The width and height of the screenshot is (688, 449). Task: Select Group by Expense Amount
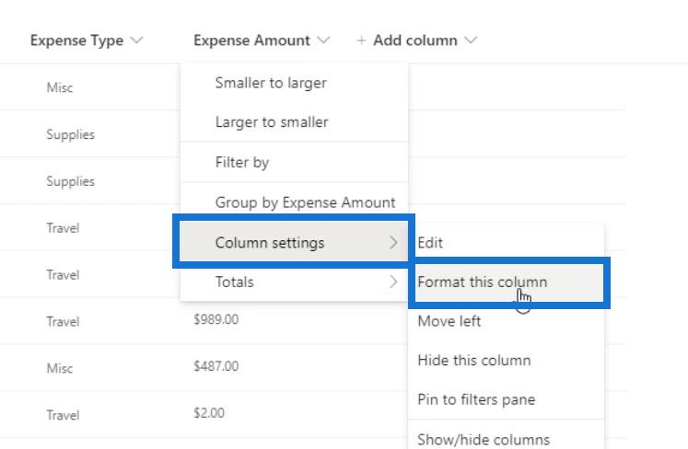tap(294, 202)
